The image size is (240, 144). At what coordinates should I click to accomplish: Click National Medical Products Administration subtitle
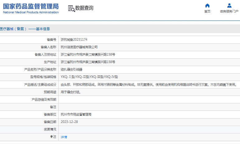[31, 12]
